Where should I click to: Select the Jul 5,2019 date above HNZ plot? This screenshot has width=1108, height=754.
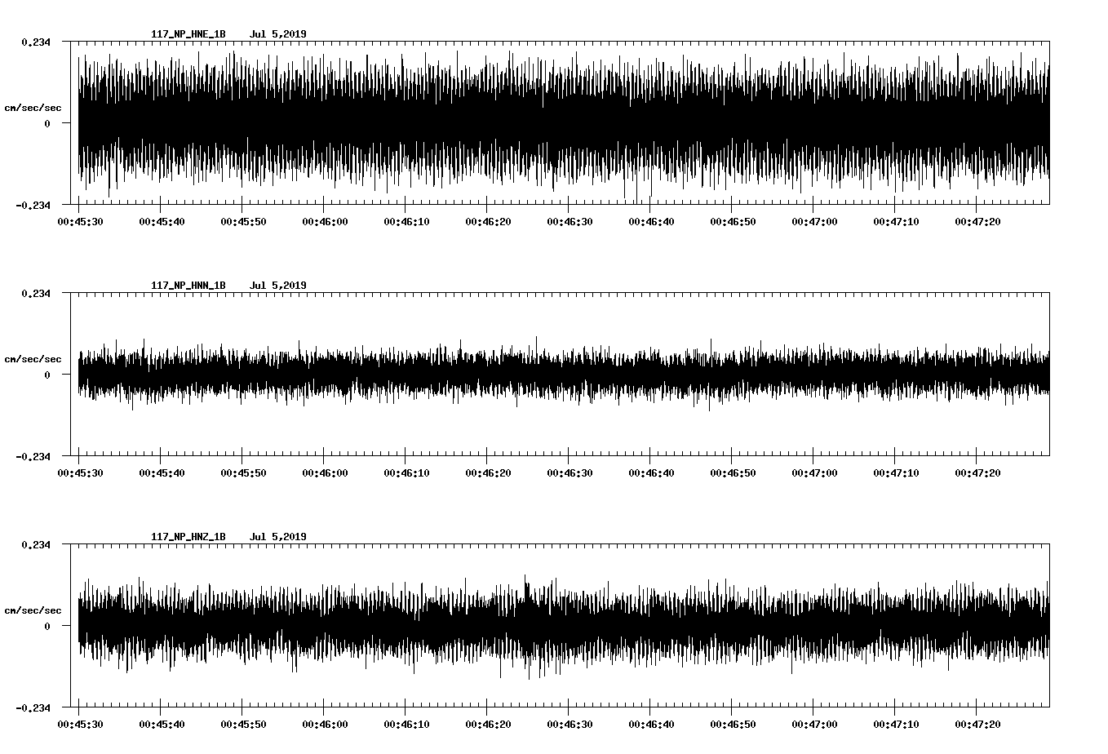[x=278, y=537]
